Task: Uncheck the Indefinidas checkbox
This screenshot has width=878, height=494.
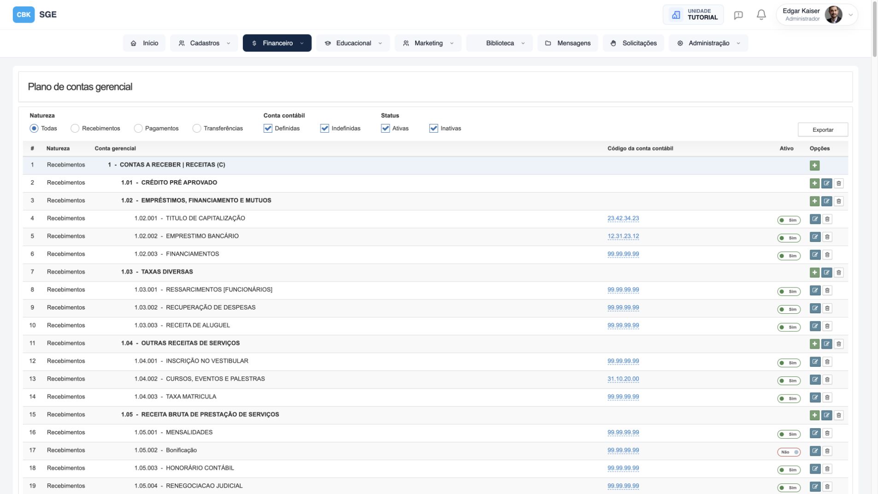Action: point(324,129)
